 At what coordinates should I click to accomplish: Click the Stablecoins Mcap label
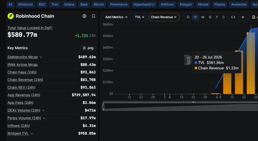pos(22,57)
